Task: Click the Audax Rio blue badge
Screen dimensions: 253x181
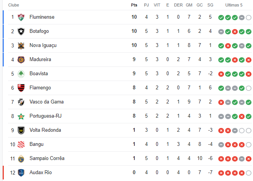Action: coord(21,173)
